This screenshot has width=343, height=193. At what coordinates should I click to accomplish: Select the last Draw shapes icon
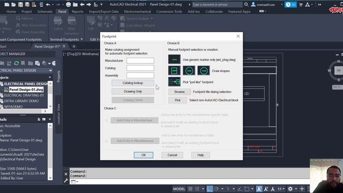pyautogui.click(x=204, y=71)
